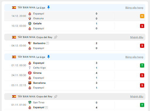Image resolution: width=150 pixels, height=111 pixels.
Task: Open the top La Liga Bảng xếp hạng link
Action: coord(134,8)
